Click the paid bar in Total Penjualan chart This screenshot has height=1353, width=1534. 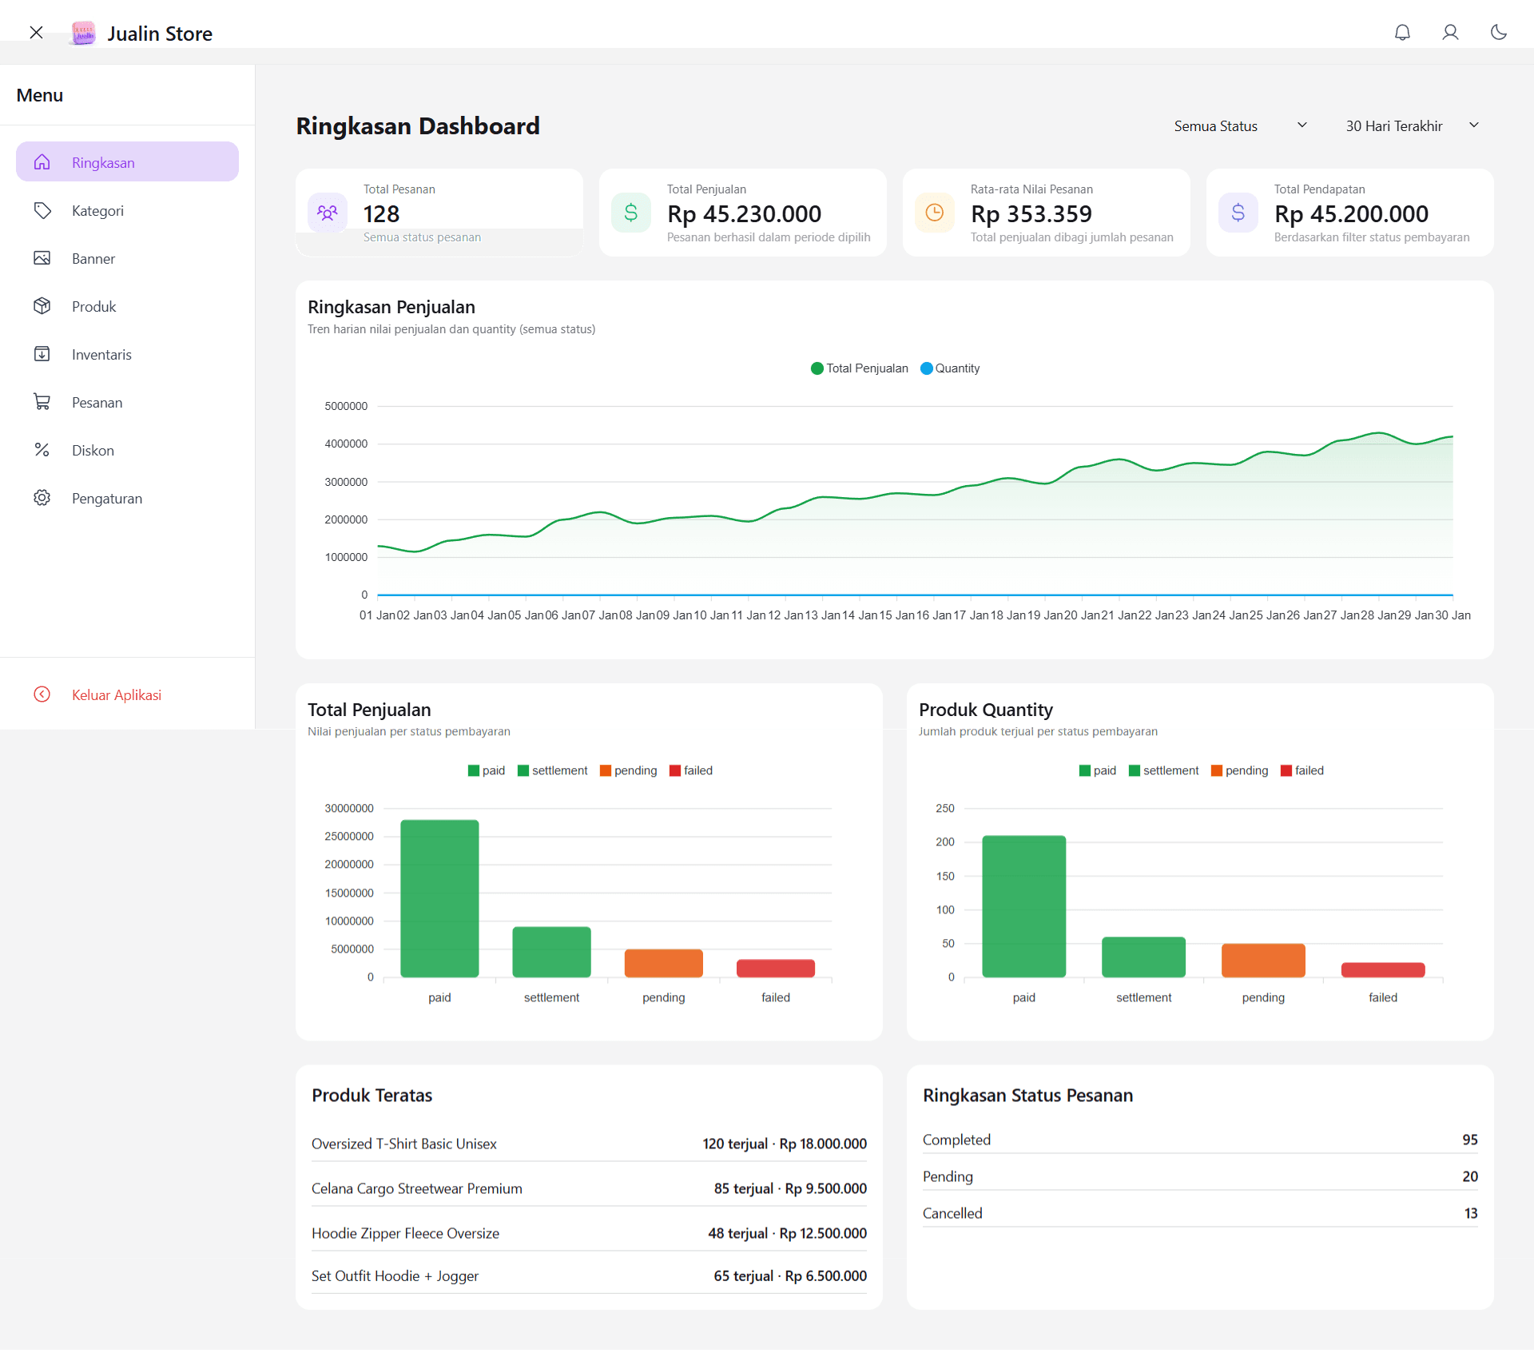439,898
